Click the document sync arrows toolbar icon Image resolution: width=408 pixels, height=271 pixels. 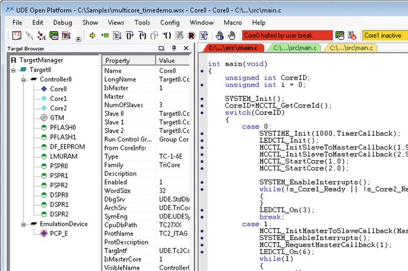coord(203,35)
